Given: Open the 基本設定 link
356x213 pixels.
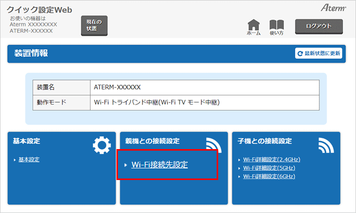Looking at the screenshot, I should click(x=29, y=160).
